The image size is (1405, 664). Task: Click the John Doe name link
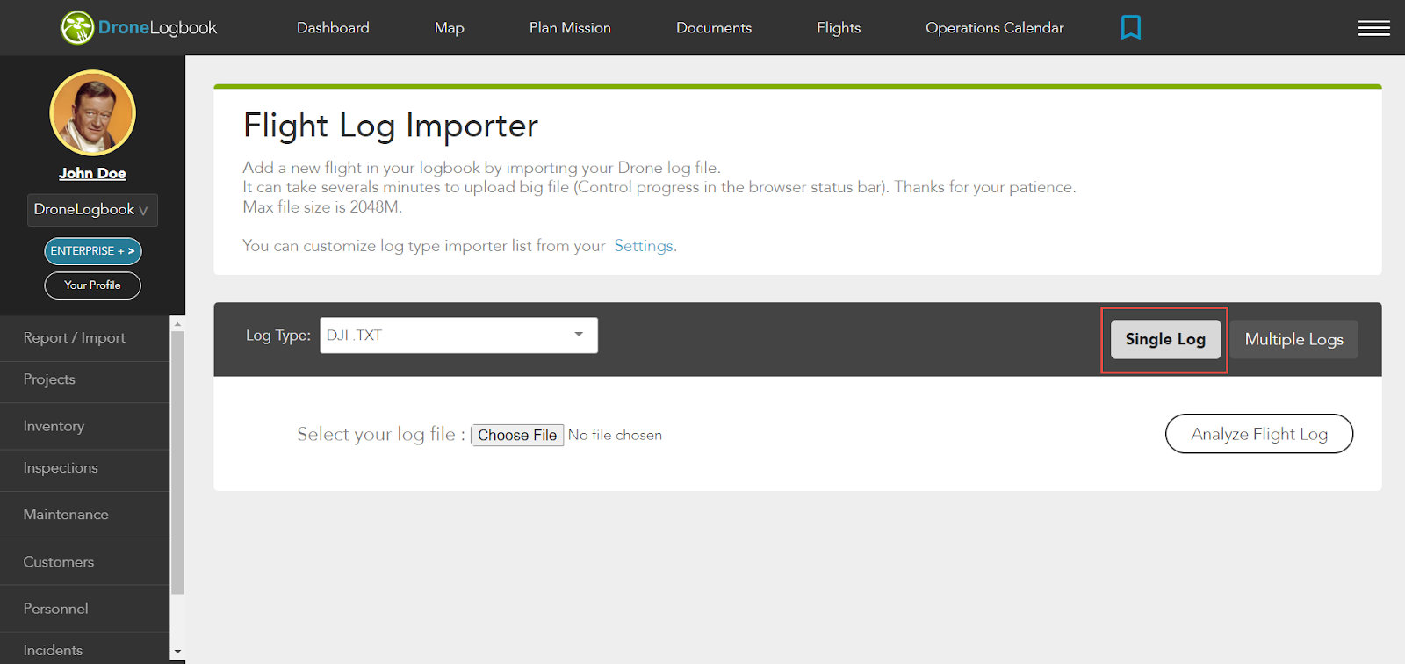[x=92, y=174]
